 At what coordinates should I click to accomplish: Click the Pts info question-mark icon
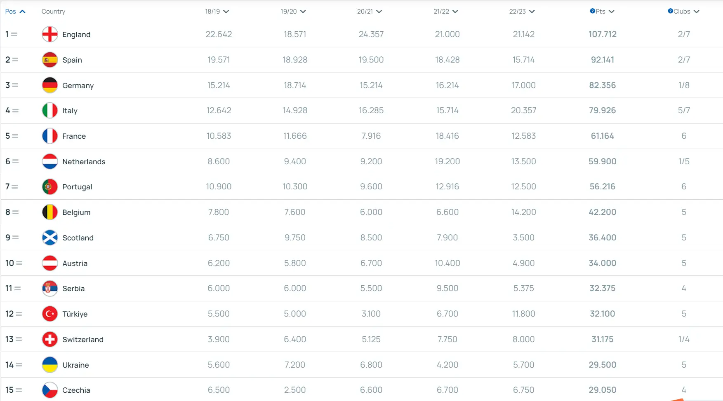592,11
